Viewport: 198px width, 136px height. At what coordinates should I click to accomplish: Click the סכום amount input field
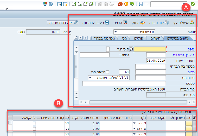[150, 72]
